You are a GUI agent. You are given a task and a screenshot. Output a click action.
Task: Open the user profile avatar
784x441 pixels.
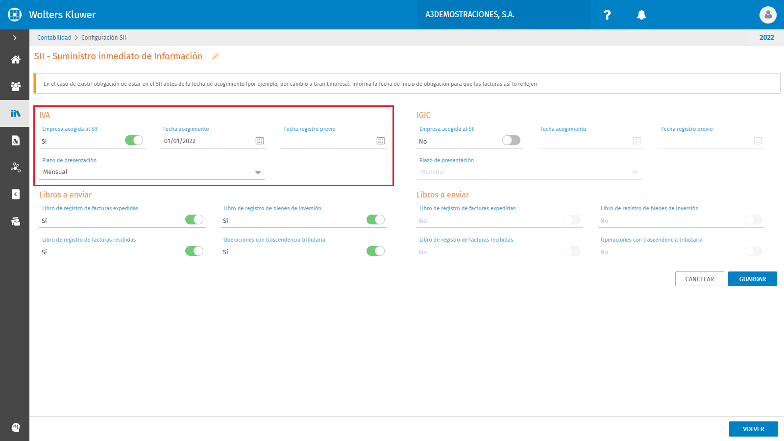[768, 15]
